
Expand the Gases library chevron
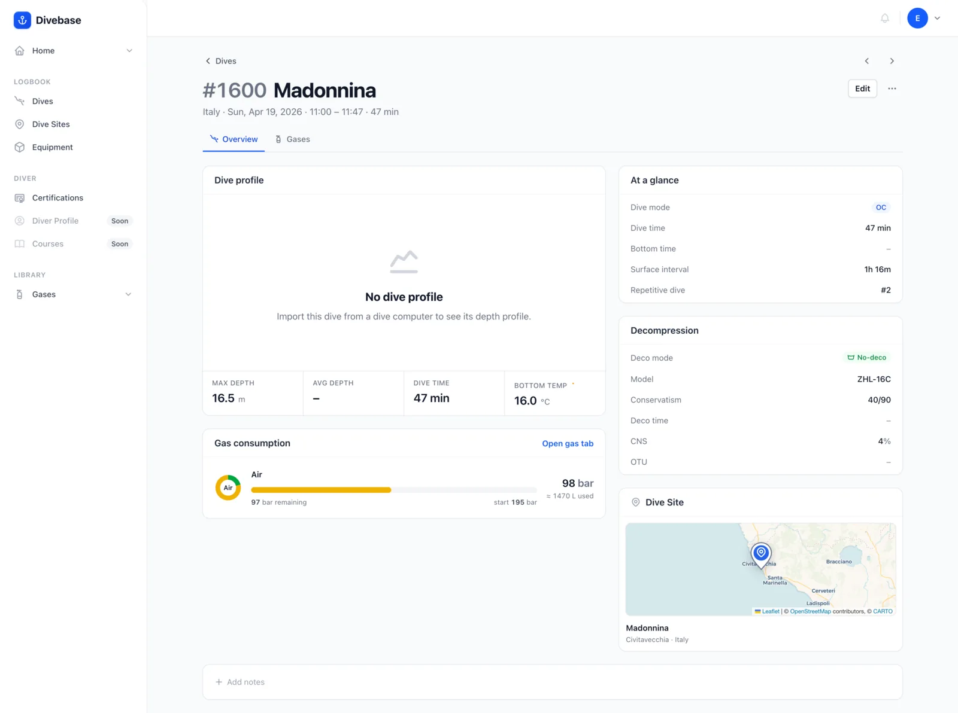point(128,294)
